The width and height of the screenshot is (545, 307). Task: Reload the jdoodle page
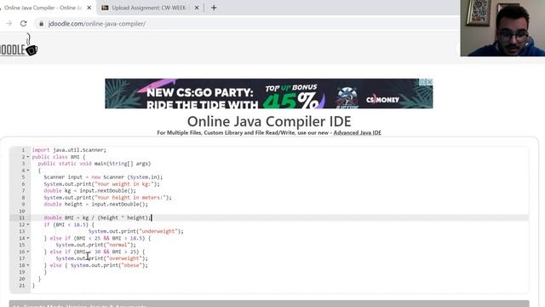pyautogui.click(x=23, y=24)
